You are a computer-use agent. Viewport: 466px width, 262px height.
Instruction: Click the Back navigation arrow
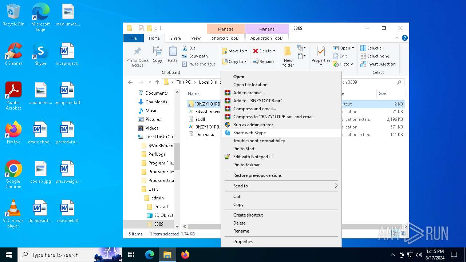point(130,82)
